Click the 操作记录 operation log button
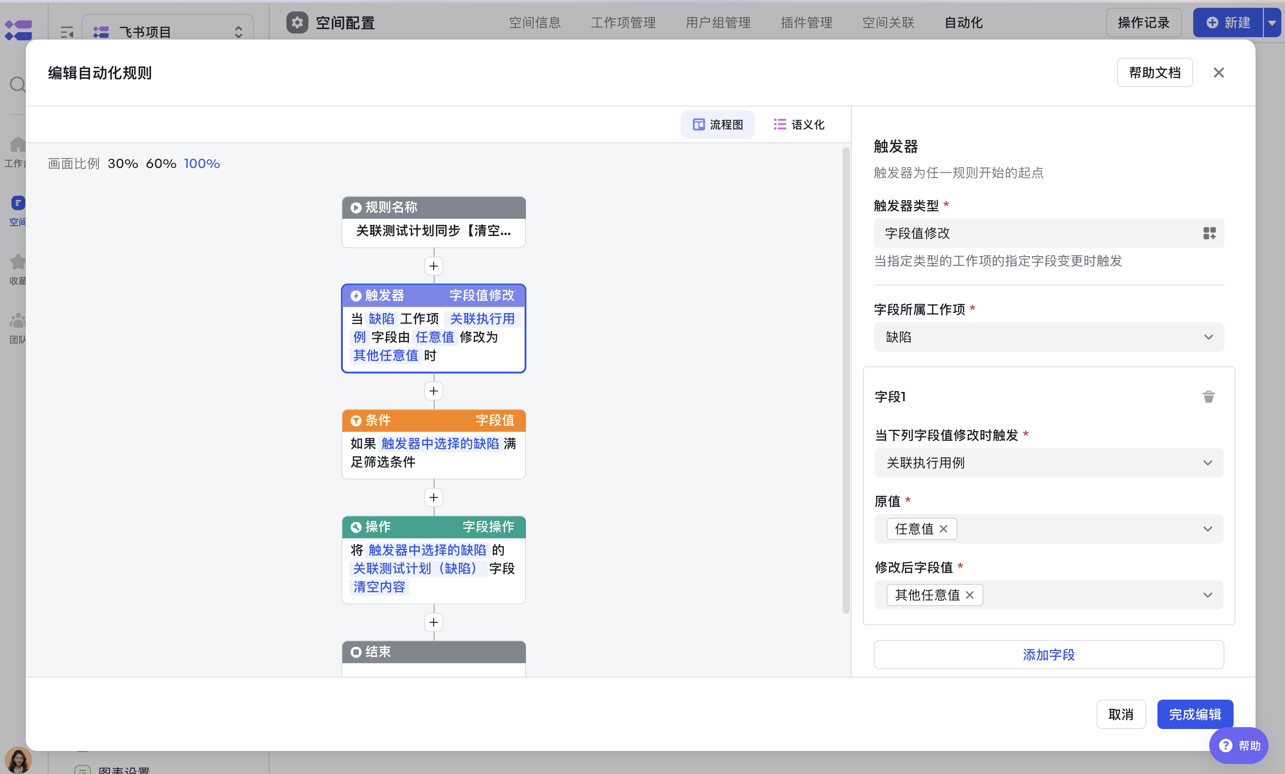Viewport: 1285px width, 774px height. pyautogui.click(x=1144, y=22)
